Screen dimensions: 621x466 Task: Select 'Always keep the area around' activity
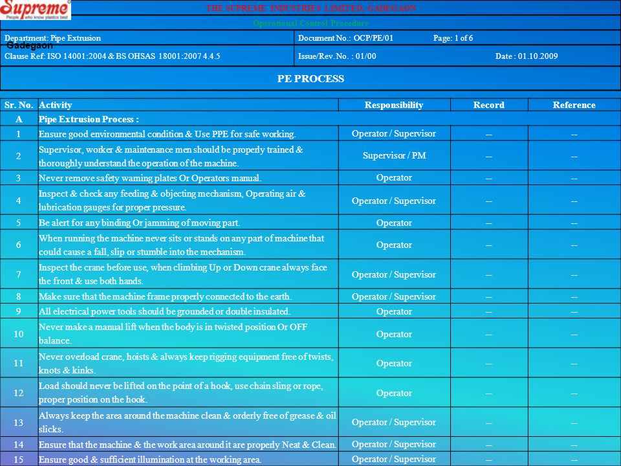[x=188, y=422]
